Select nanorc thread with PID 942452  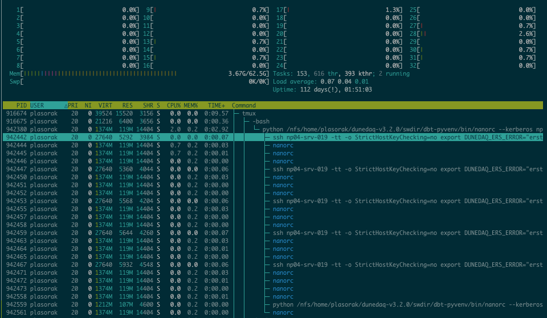273,193
